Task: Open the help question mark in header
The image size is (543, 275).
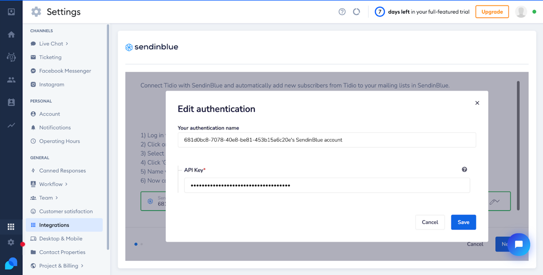Action: coord(342,12)
